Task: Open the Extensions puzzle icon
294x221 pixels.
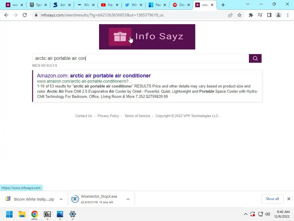Action: point(251,15)
